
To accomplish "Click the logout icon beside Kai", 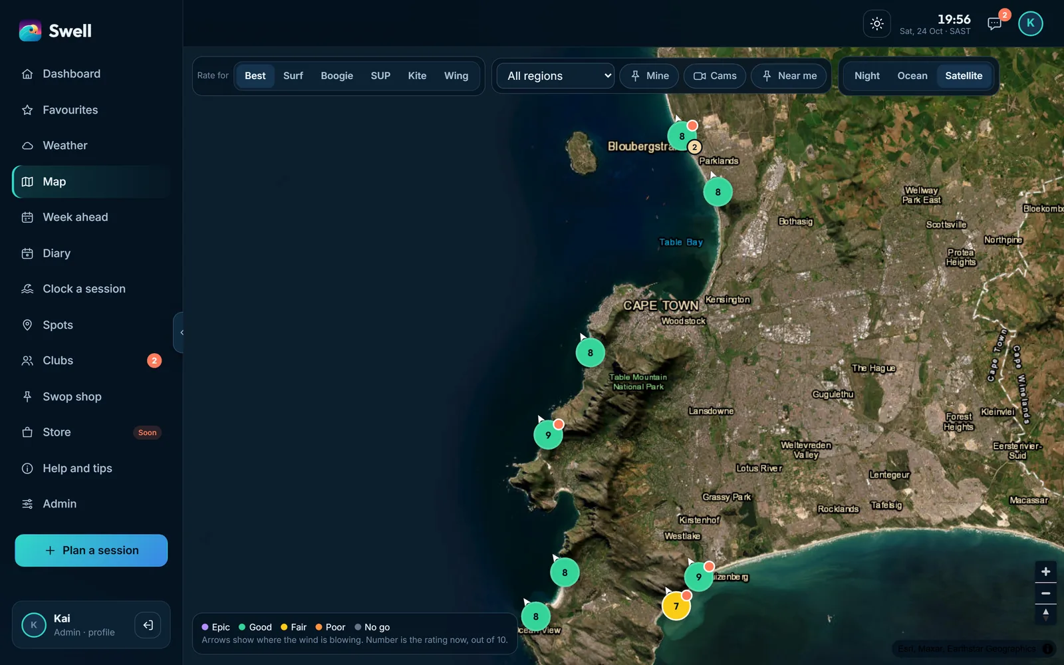I will (148, 625).
